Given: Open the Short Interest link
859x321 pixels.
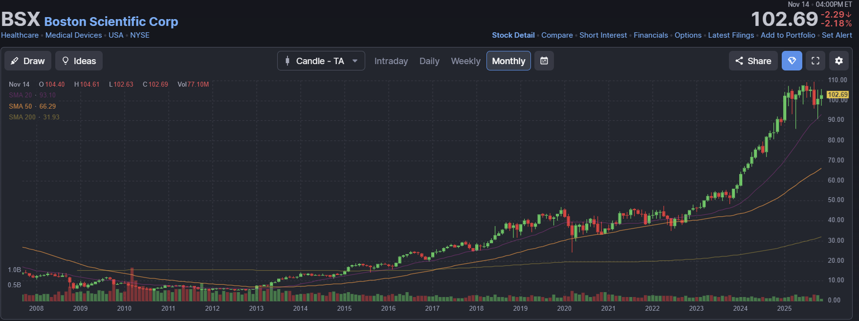Looking at the screenshot, I should 603,35.
